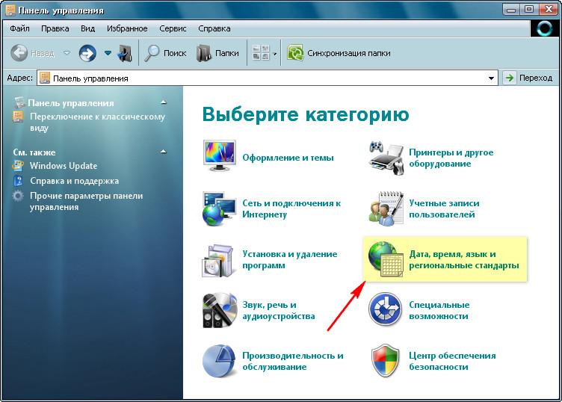
Task: Open Звук, речь и аудиоустройства link text
Action: click(279, 310)
